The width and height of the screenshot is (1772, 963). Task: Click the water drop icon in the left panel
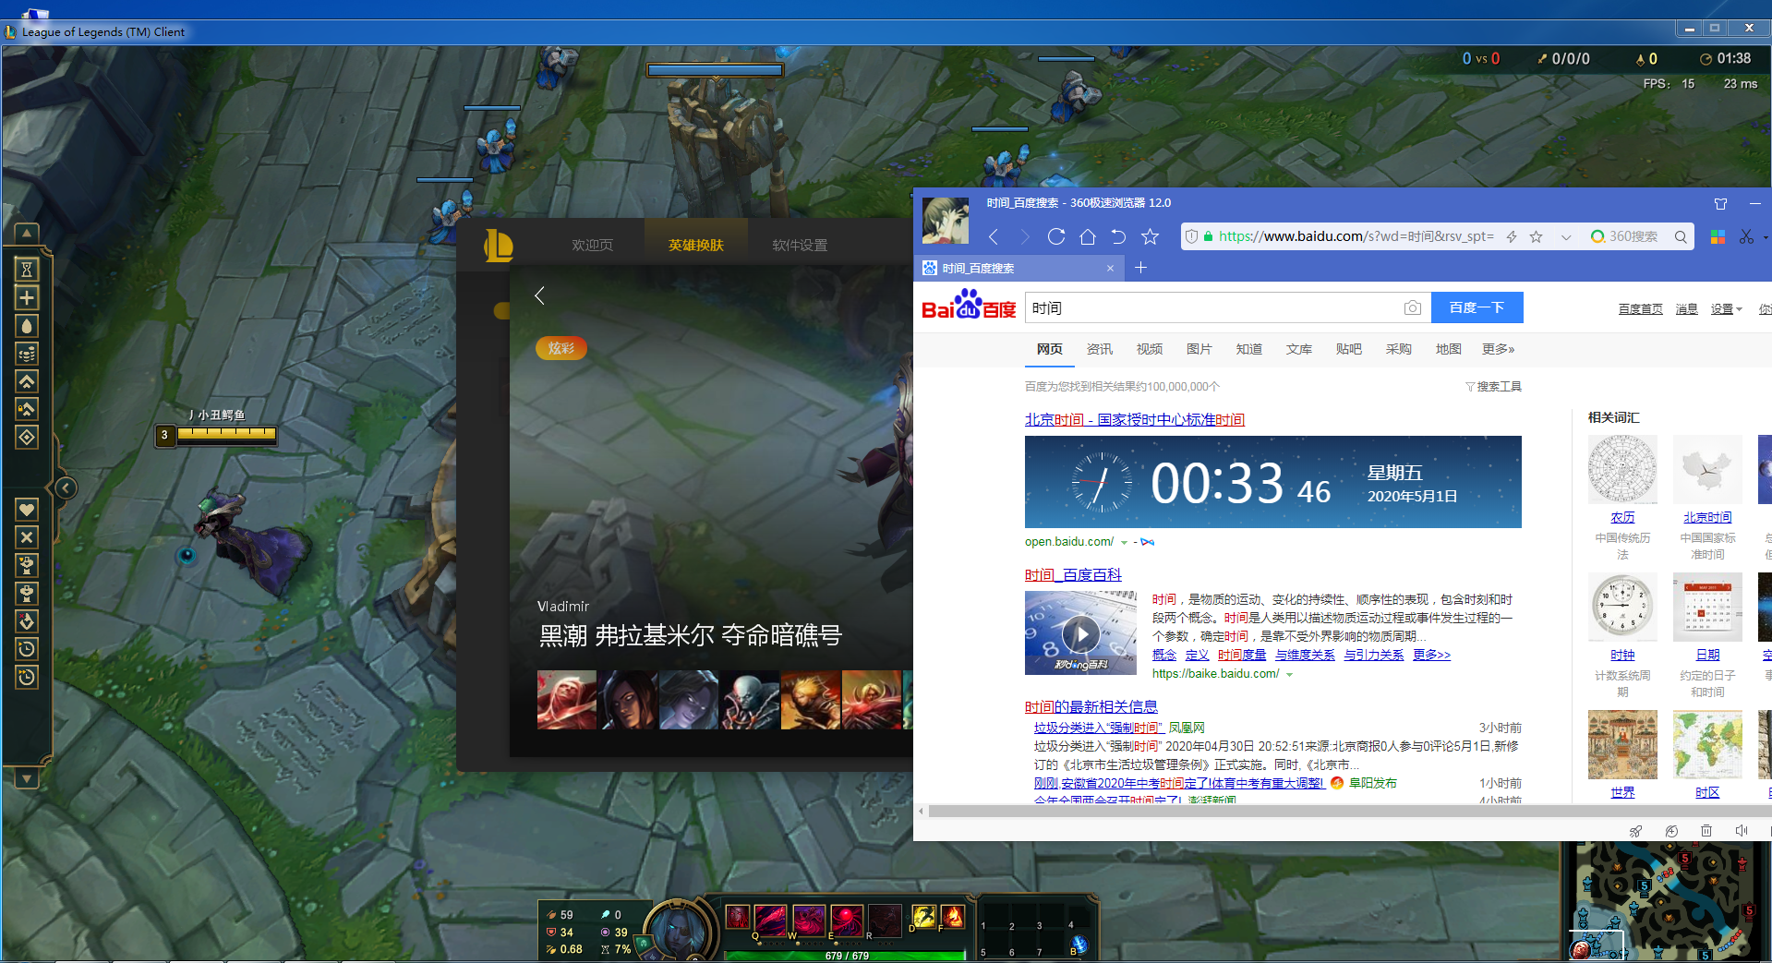point(27,325)
